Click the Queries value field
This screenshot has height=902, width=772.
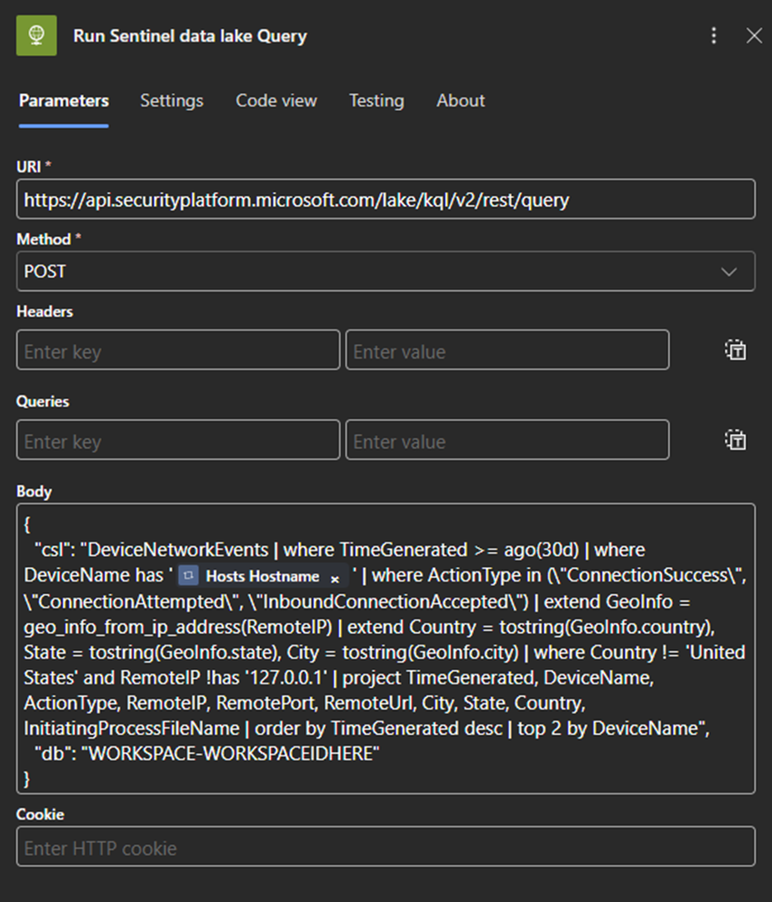(x=507, y=441)
